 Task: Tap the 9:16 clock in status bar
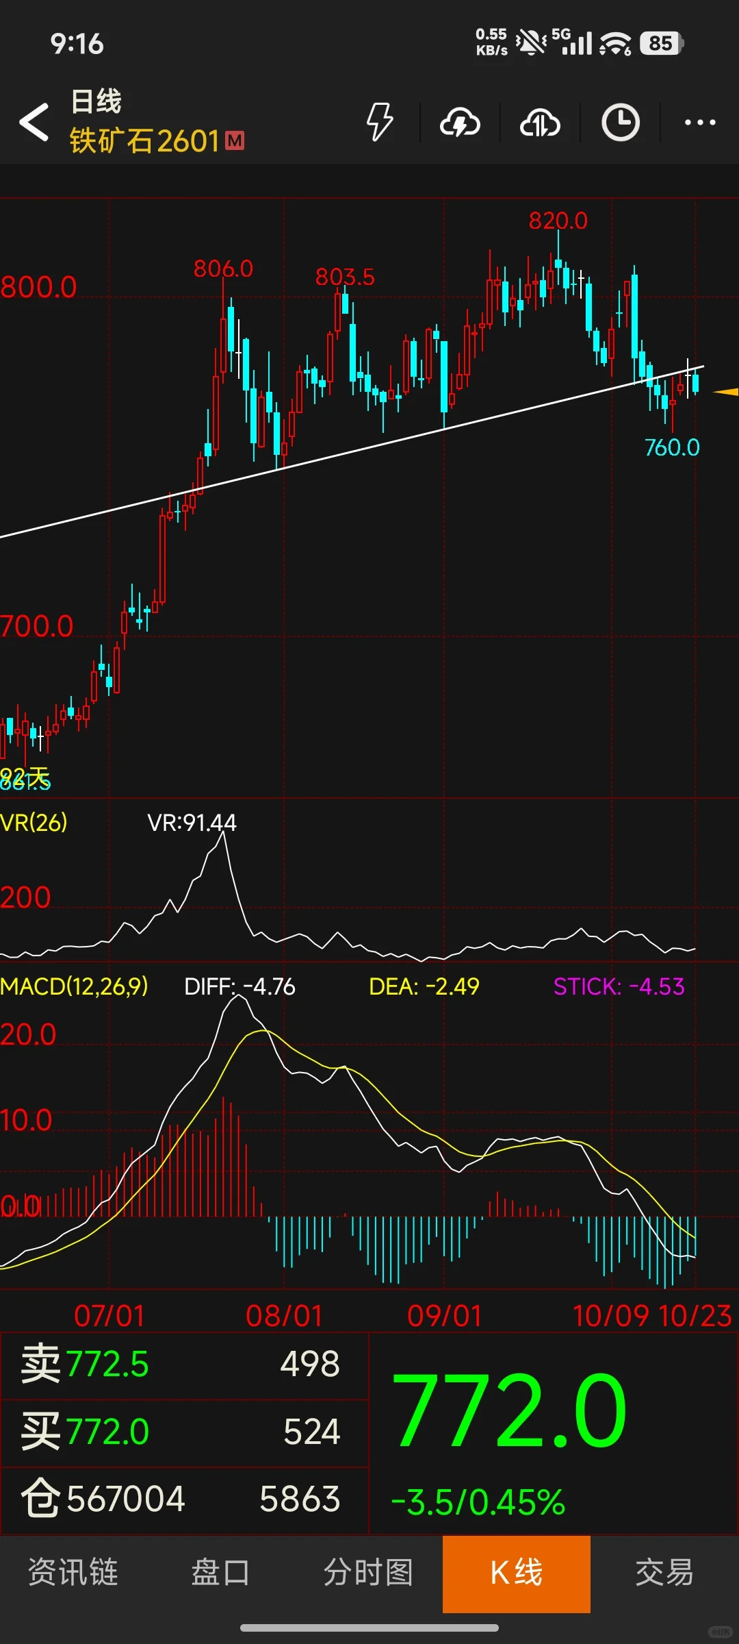77,44
